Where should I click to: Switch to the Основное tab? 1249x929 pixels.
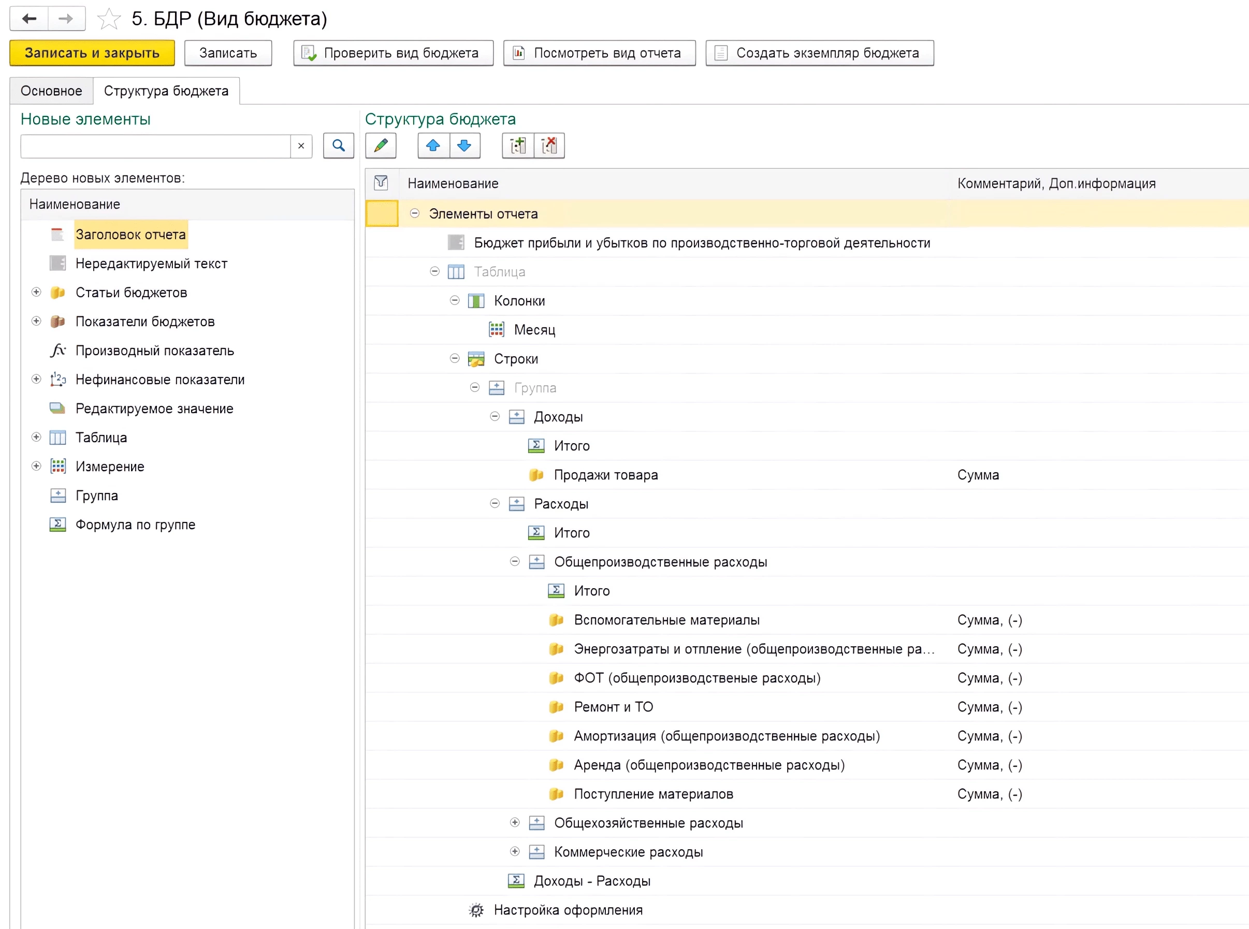(x=51, y=91)
